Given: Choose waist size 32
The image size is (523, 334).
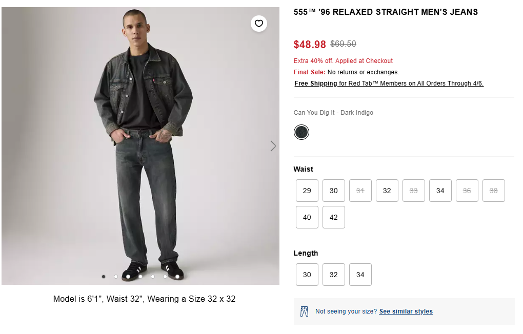Looking at the screenshot, I should click(387, 191).
